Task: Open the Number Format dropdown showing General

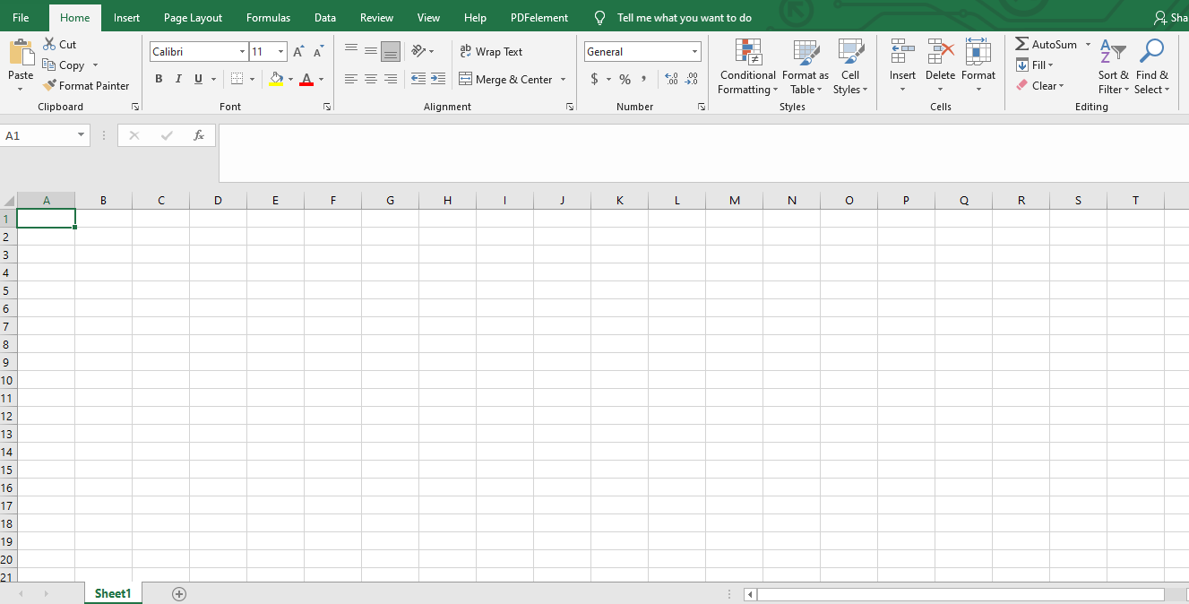Action: (694, 51)
